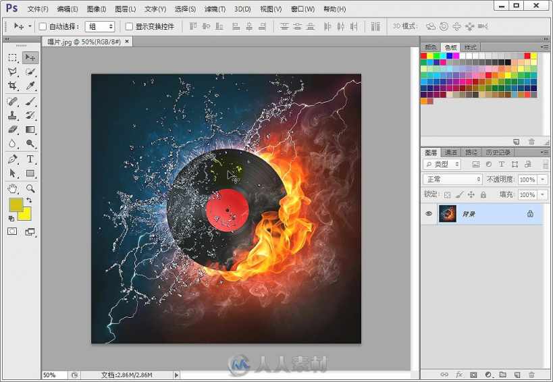Screen dimensions: 553x382
Task: Click the foreground color swatch
Action: tap(16, 204)
